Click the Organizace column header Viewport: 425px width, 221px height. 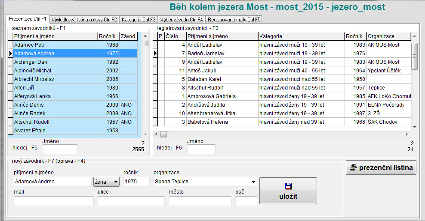[389, 36]
